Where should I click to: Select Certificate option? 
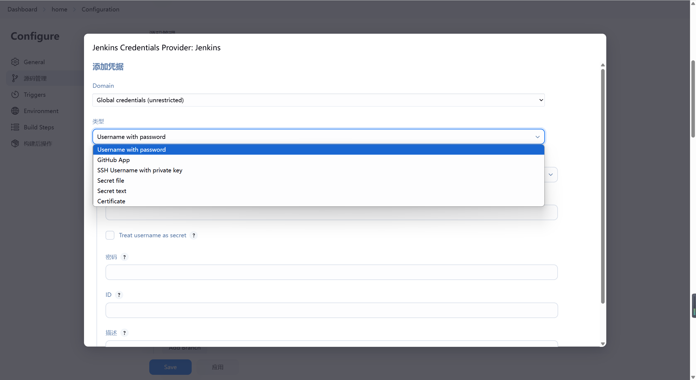coord(319,201)
